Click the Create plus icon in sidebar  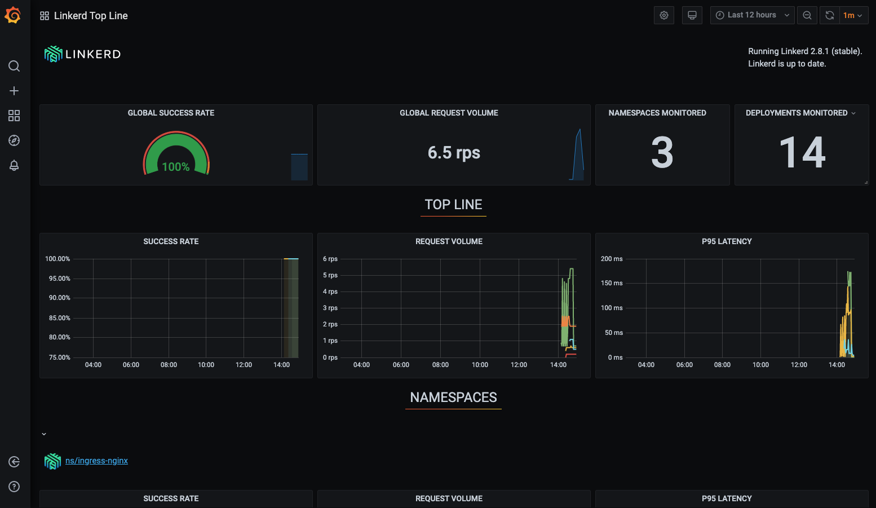coord(14,91)
